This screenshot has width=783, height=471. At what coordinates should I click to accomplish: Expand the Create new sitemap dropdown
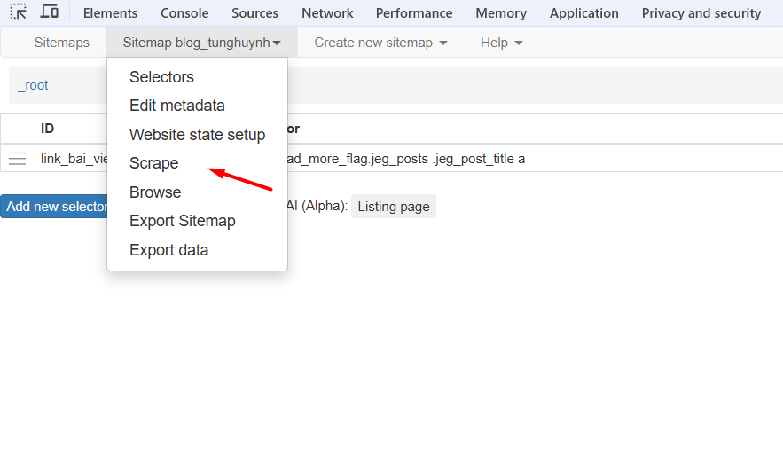click(380, 43)
